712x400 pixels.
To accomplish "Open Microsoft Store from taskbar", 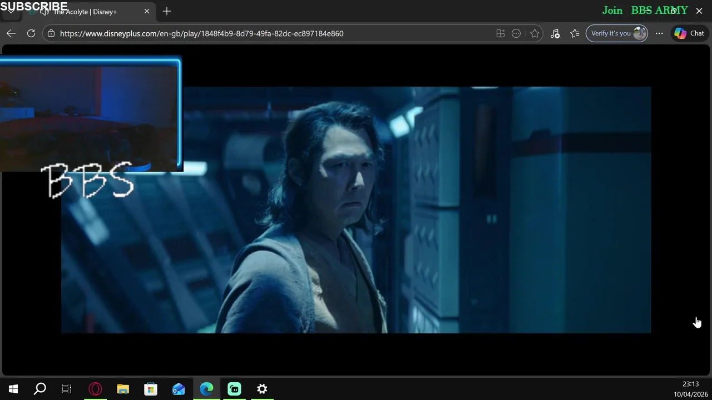I will tap(151, 389).
